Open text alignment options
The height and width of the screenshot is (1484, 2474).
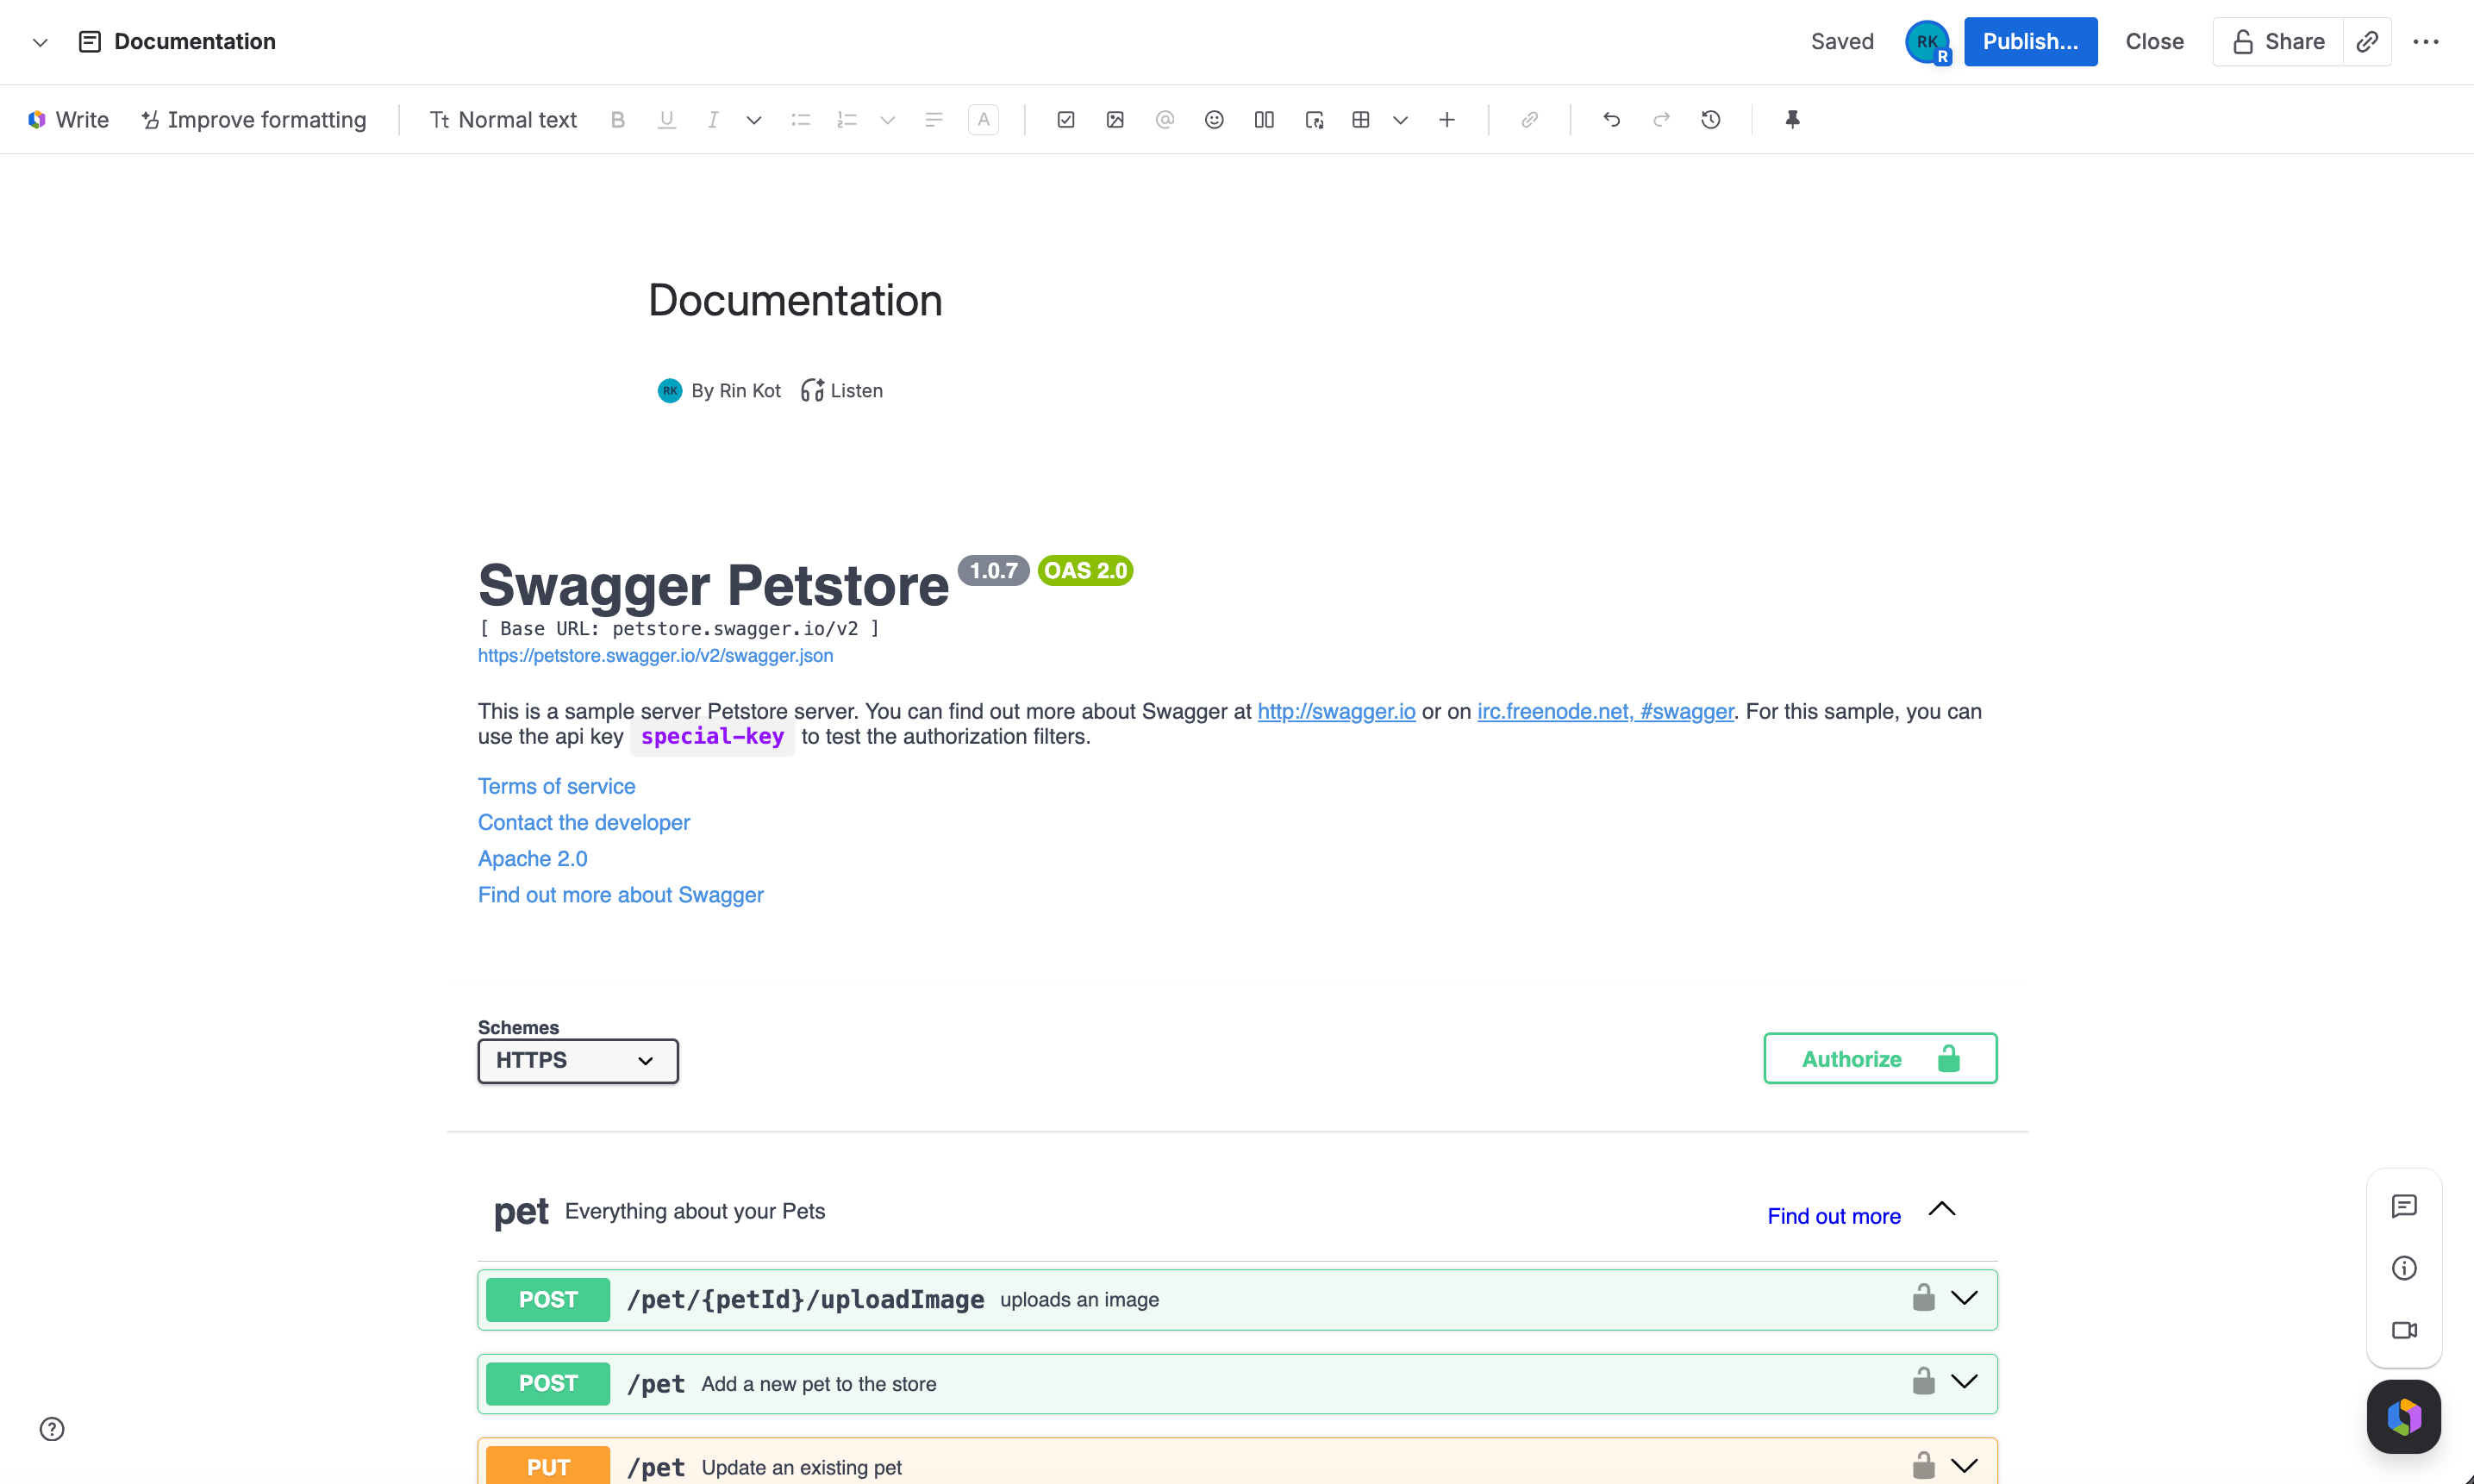934,120
